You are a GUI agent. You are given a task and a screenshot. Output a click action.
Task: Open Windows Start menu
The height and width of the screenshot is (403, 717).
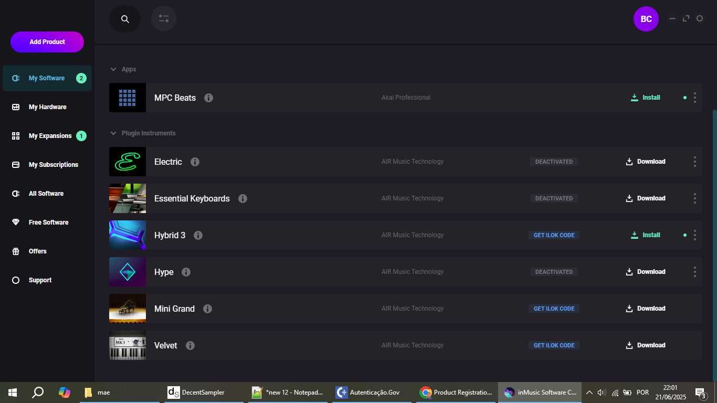click(13, 393)
